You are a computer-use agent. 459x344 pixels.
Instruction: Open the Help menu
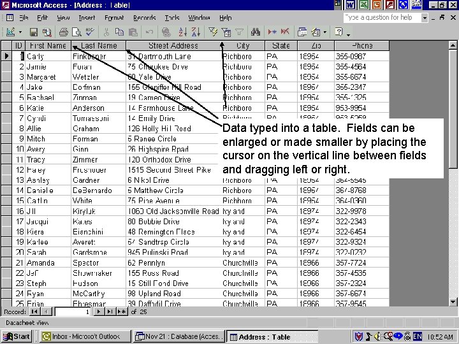(226, 18)
